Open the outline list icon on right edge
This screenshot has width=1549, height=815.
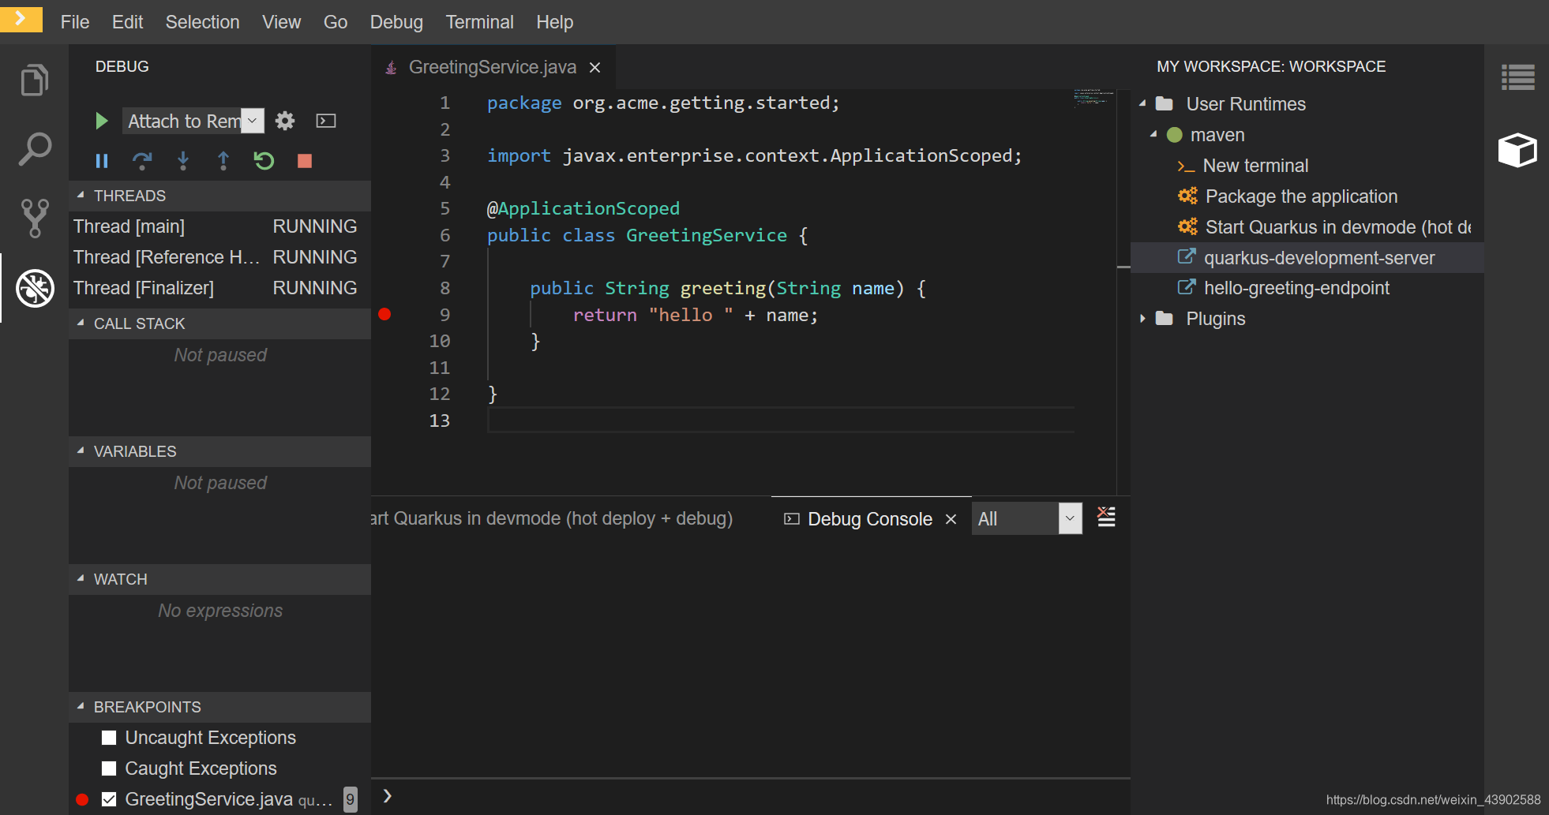click(x=1517, y=77)
